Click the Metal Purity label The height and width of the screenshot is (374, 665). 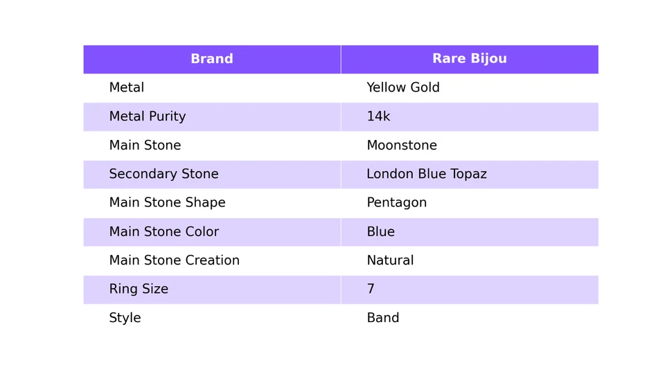(x=148, y=116)
